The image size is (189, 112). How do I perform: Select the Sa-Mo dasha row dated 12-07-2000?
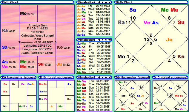click(94, 56)
